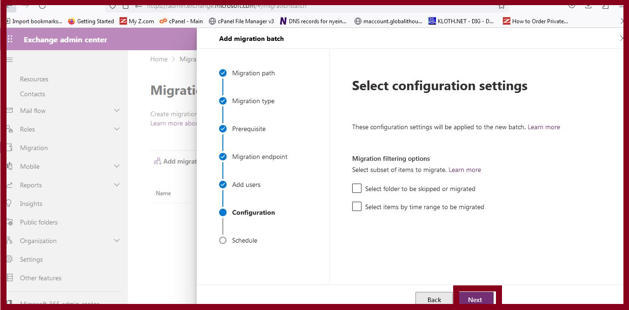Expand the Reports section
This screenshot has height=310, width=629.
pyautogui.click(x=117, y=185)
